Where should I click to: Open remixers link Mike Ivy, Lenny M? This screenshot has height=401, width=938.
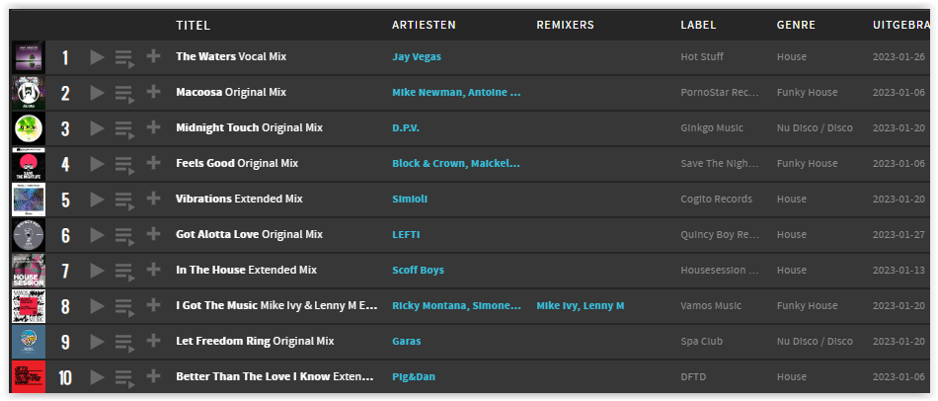[581, 306]
